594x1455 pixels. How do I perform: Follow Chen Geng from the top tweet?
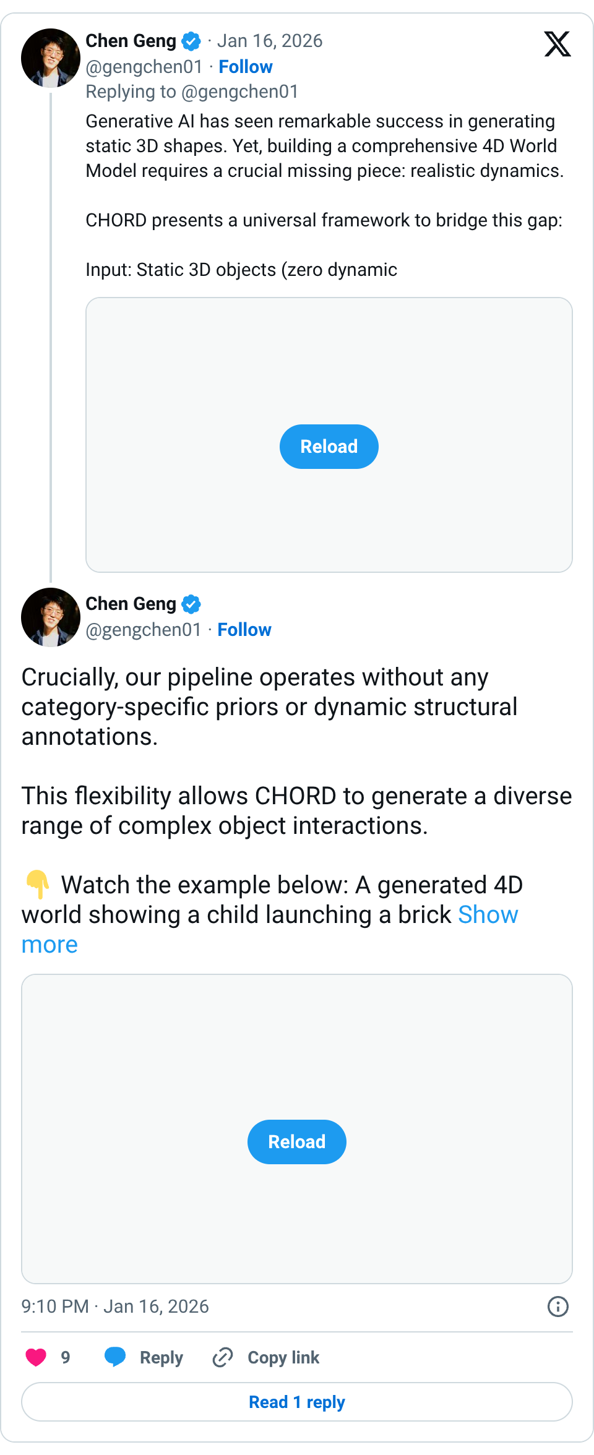click(245, 66)
